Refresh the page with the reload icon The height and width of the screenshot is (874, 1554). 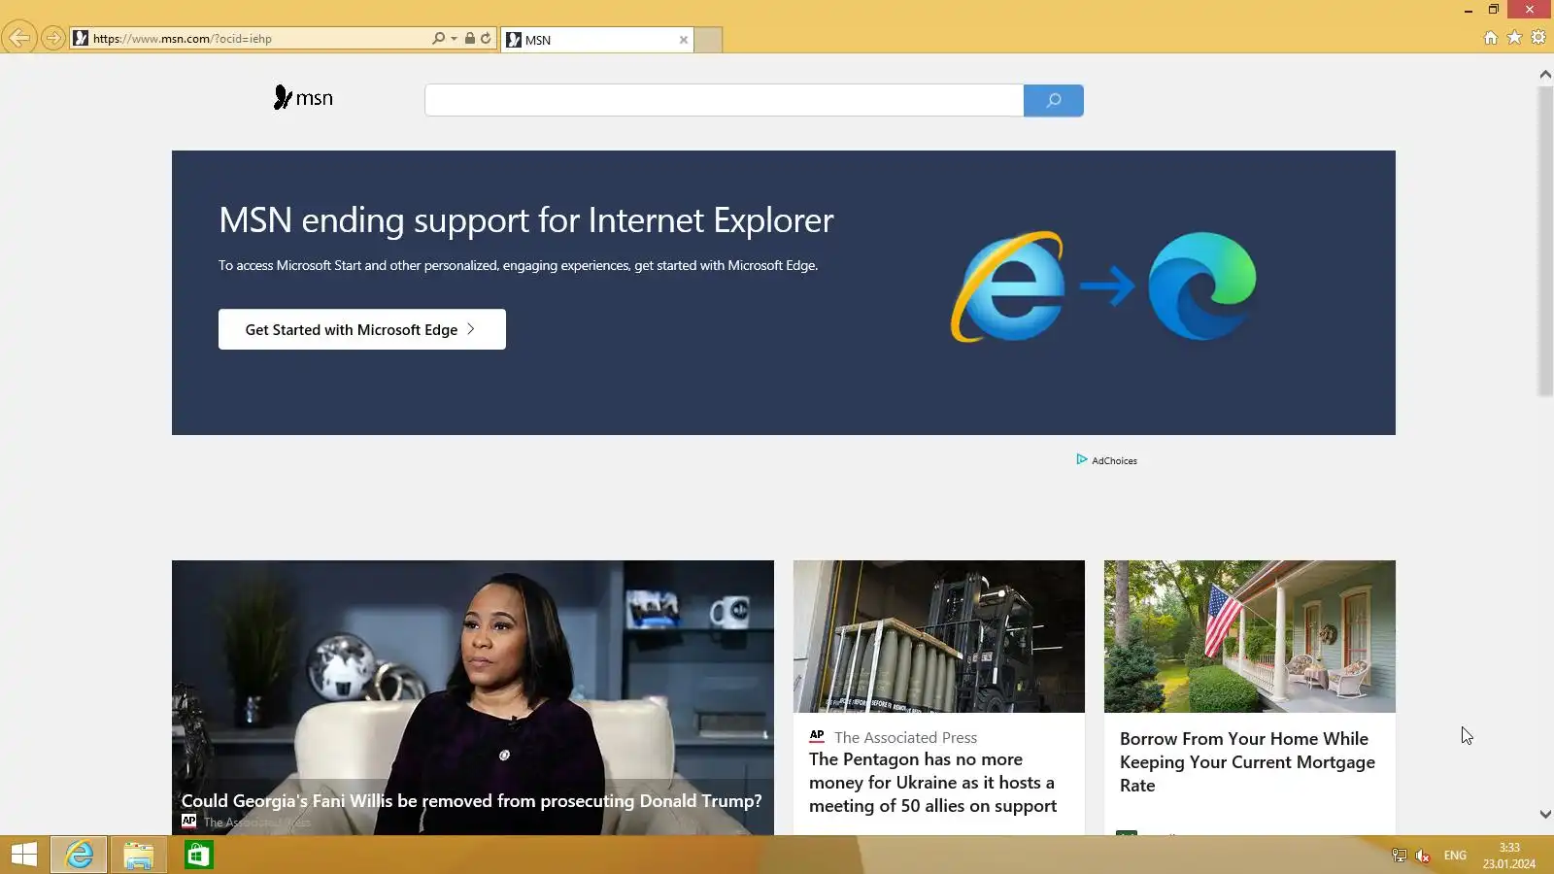coord(486,39)
